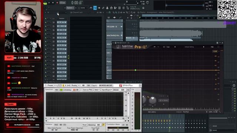Click the spectrum scroll left arrow

tap(46, 121)
